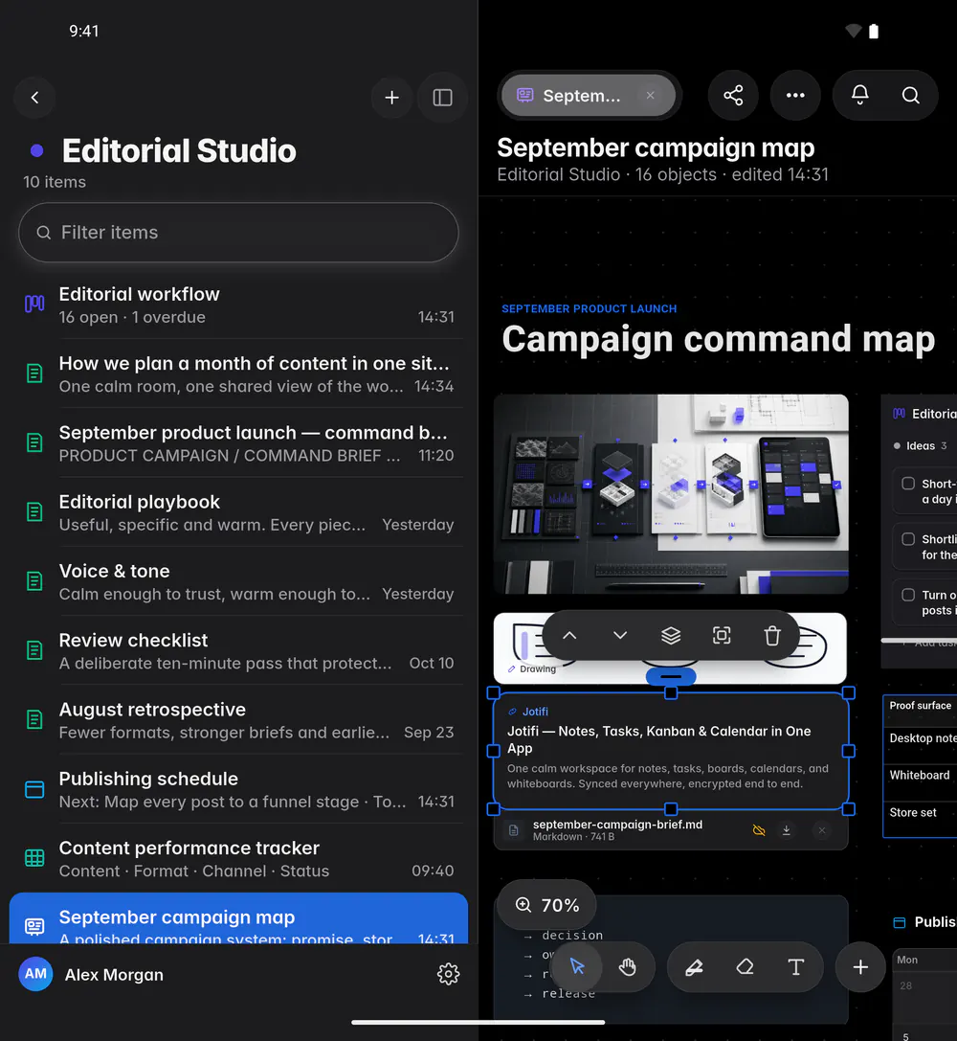Check the 'Short-' task checkbox
Viewport: 957px width, 1041px height.
(908, 484)
